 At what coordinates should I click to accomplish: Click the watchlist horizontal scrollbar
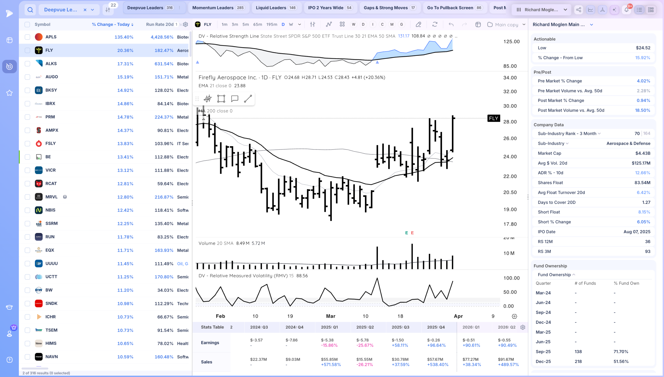point(35,368)
